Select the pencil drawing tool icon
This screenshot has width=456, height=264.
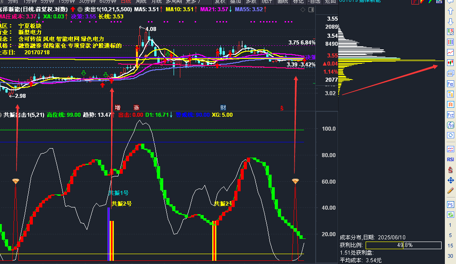[451, 191]
